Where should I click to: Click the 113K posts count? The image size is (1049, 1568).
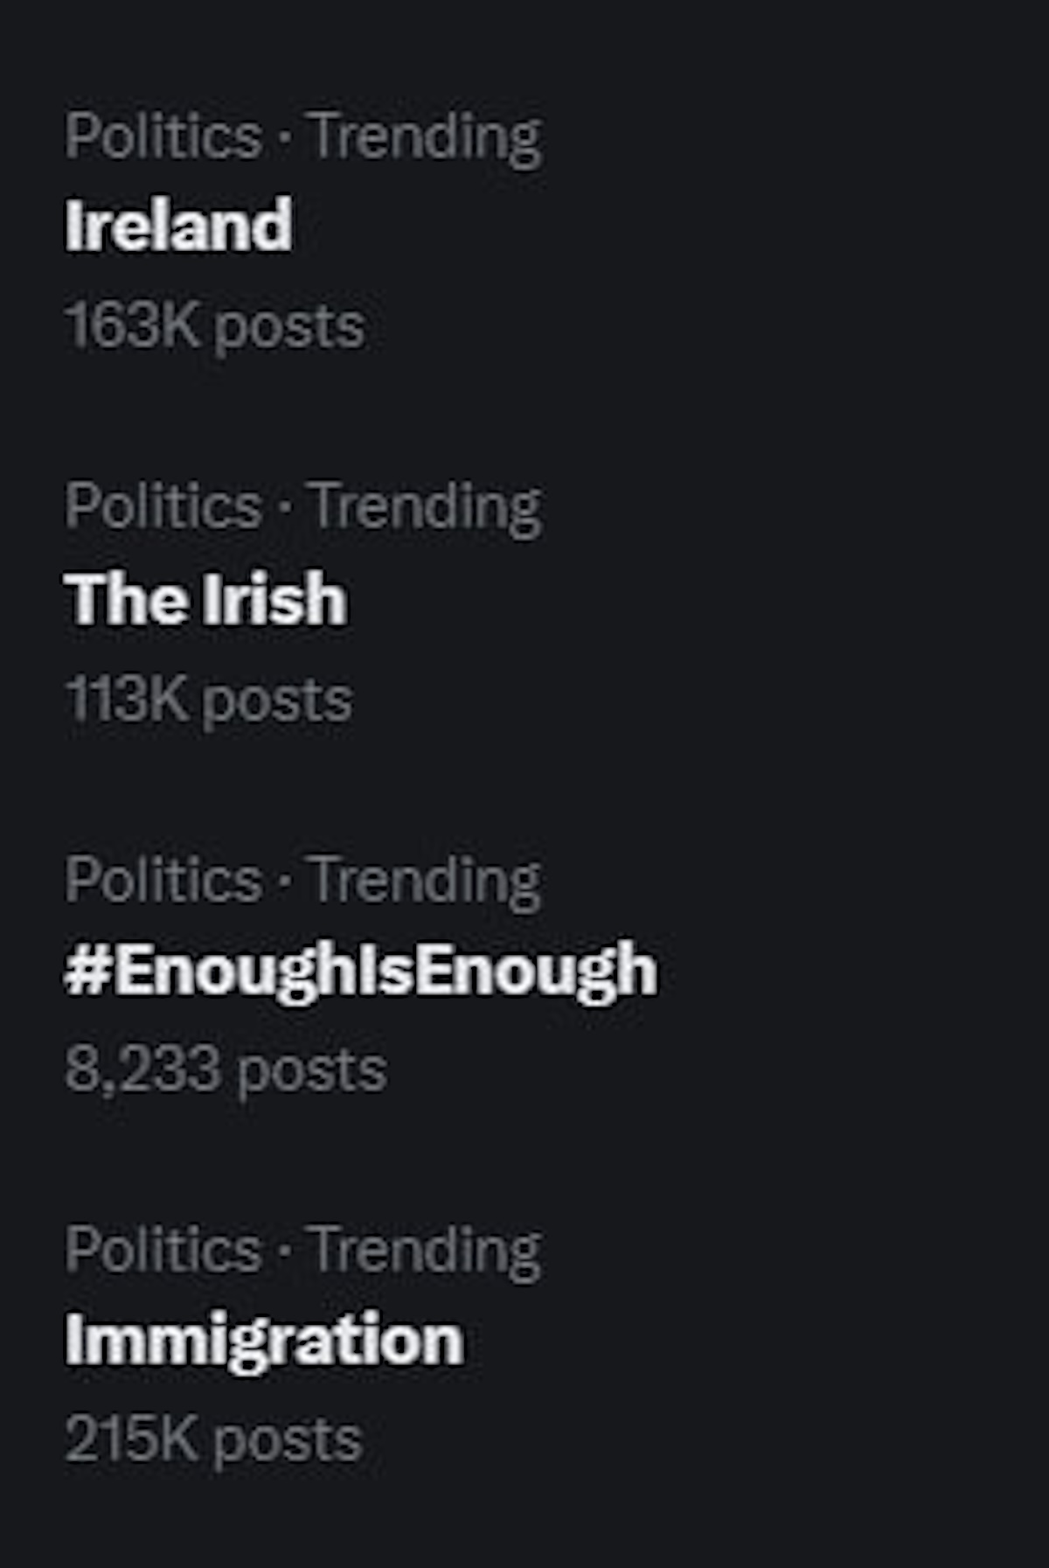208,700
